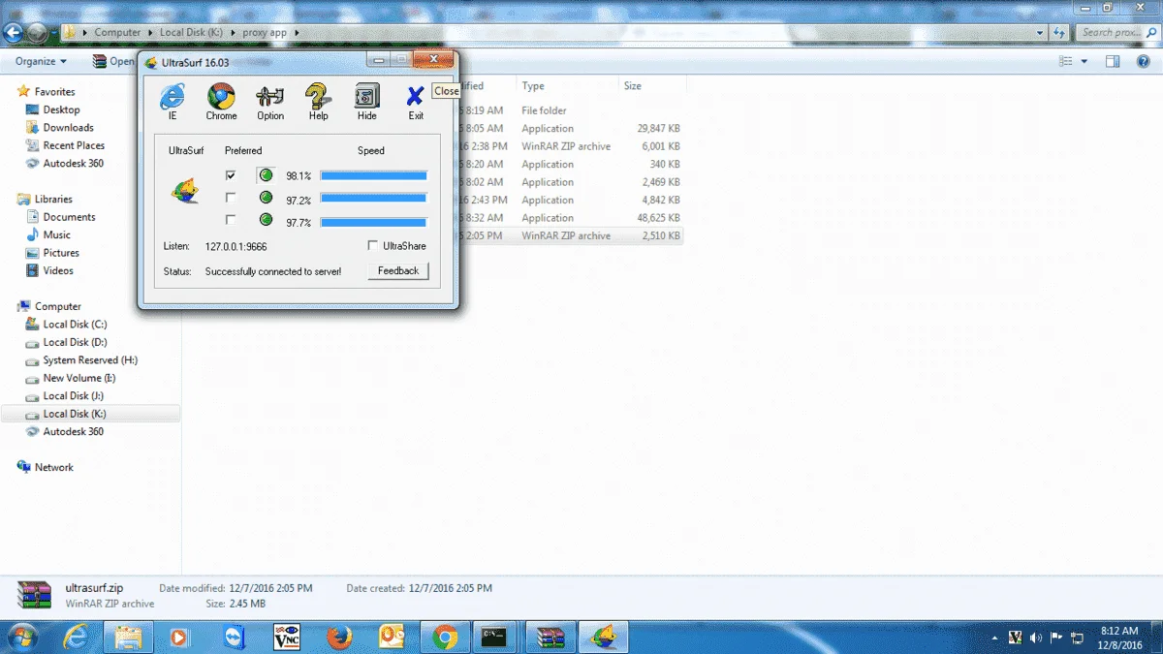Check the preferred server checkbox for 97.2%
Viewport: 1163px width, 654px height.
[x=231, y=198]
